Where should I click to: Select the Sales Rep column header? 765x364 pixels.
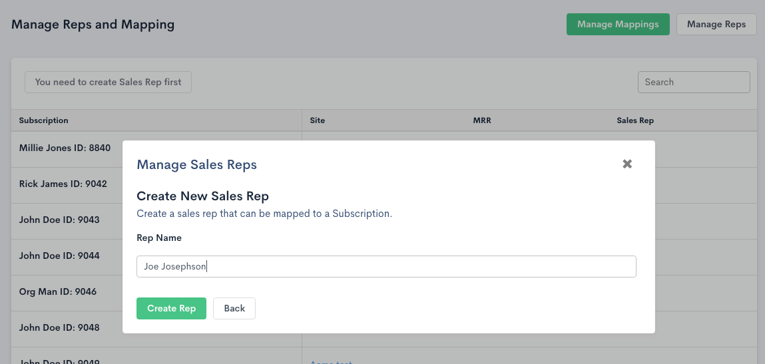coord(635,120)
